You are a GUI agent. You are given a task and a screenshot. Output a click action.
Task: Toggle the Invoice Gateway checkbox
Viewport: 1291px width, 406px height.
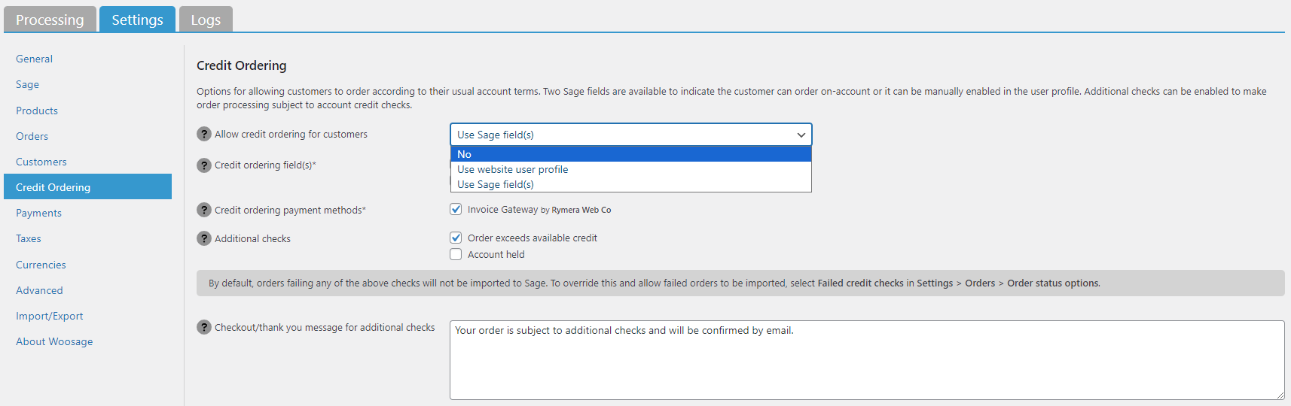456,209
